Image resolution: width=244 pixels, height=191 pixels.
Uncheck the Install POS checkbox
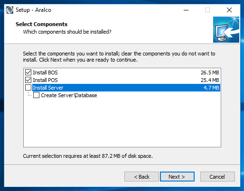coord(28,80)
